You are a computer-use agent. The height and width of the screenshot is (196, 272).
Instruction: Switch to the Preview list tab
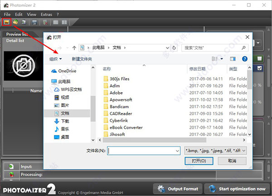(17, 34)
